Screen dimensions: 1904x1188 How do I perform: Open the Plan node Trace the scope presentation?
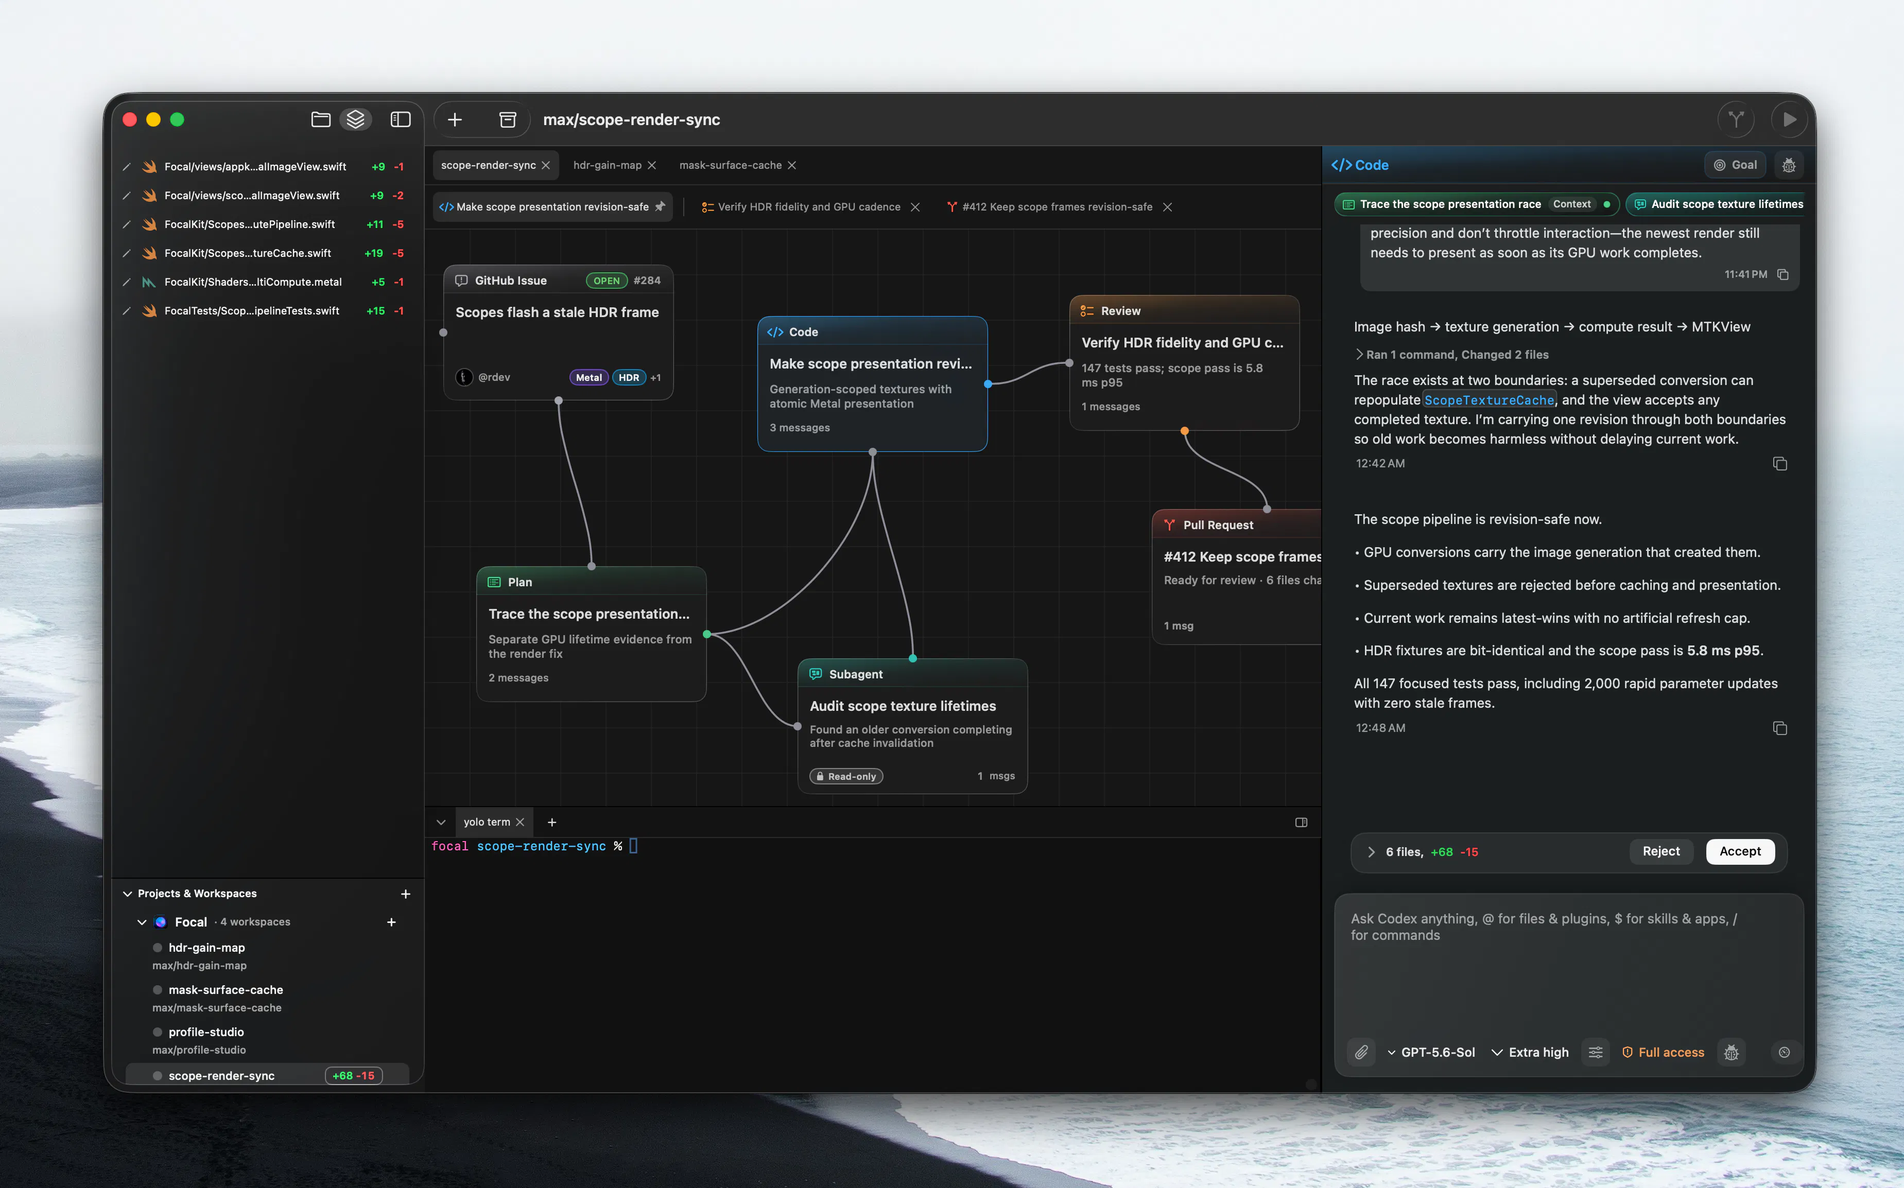tap(591, 634)
